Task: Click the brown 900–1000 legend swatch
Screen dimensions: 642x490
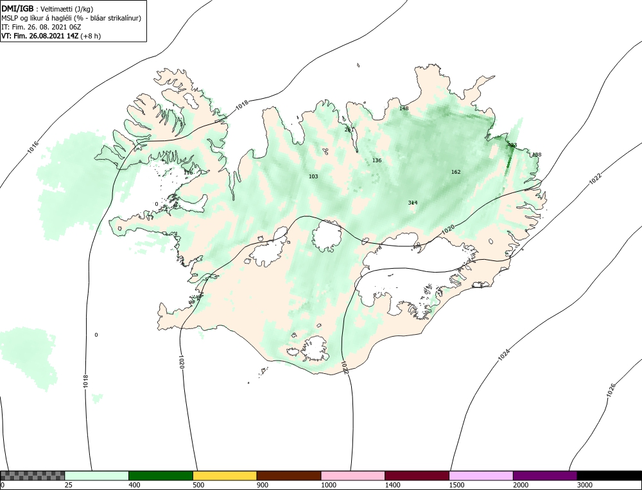Action: pyautogui.click(x=289, y=476)
